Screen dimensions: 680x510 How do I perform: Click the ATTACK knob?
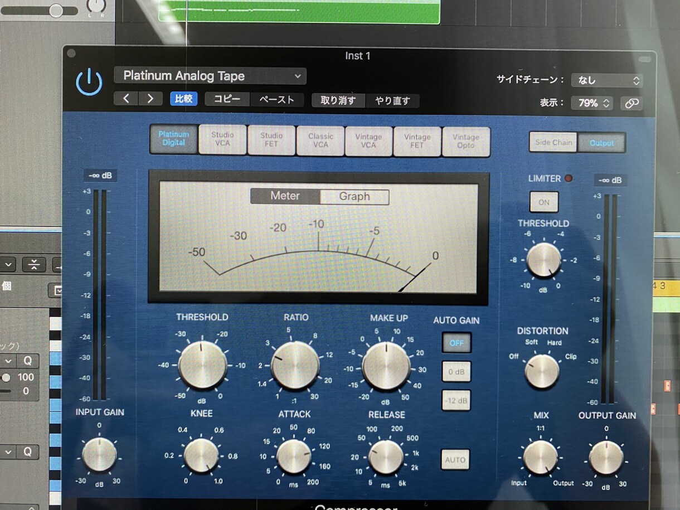(x=294, y=456)
